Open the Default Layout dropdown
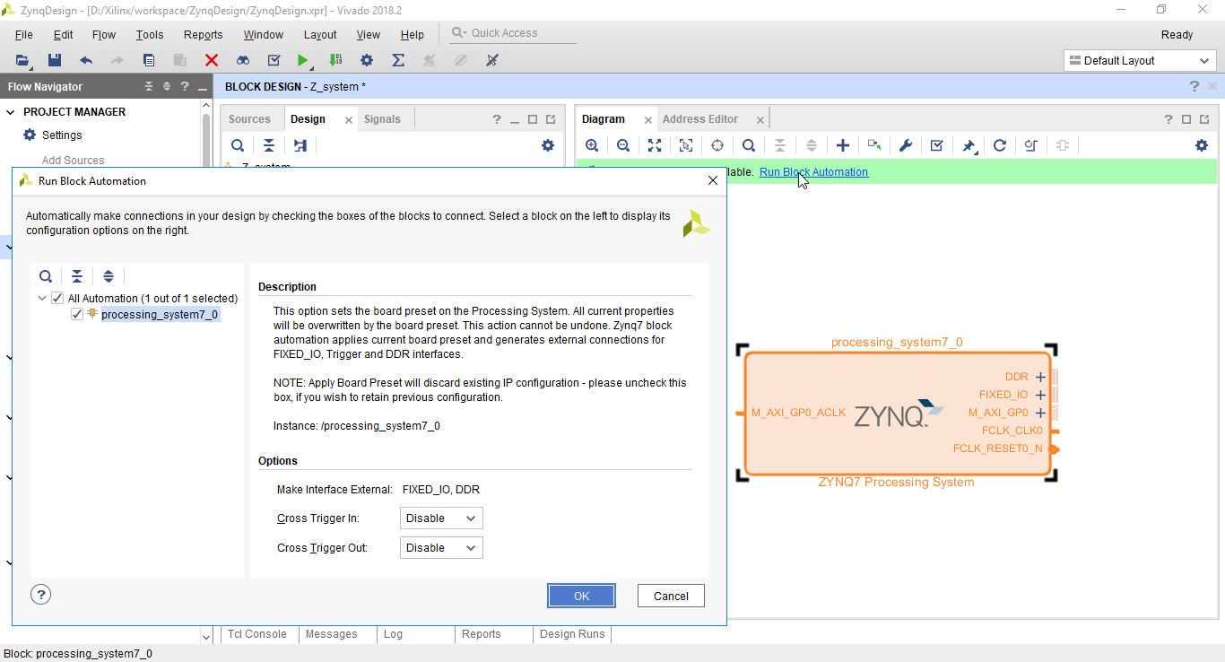The image size is (1225, 662). click(x=1140, y=60)
